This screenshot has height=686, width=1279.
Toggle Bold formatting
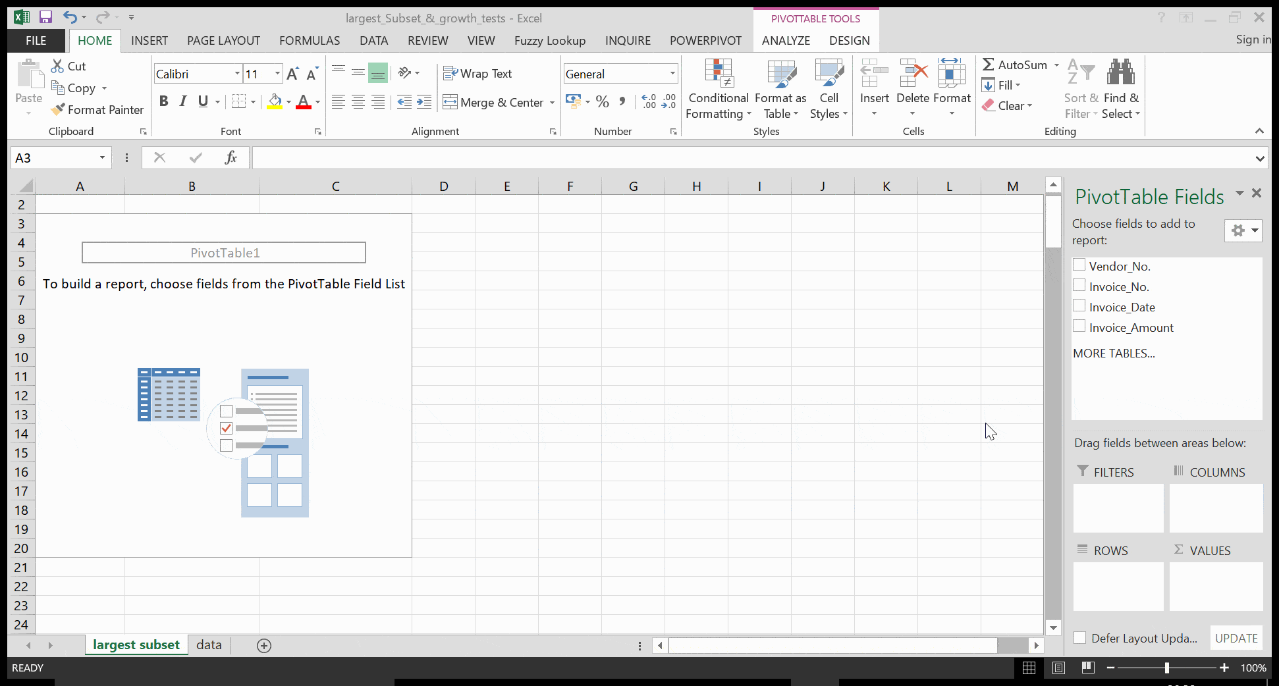tap(164, 101)
